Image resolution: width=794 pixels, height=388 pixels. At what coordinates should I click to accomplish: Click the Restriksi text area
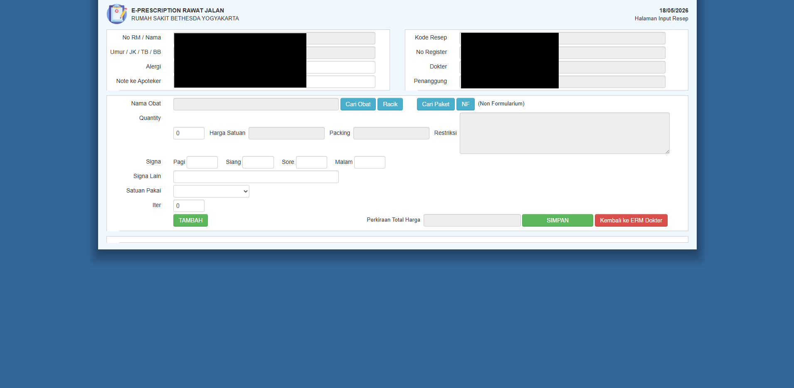[565, 133]
